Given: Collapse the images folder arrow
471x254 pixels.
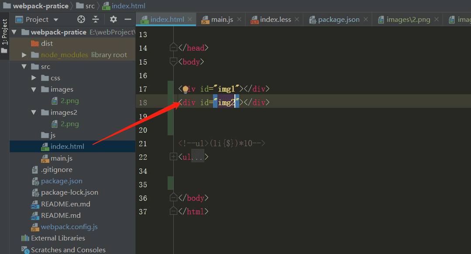Looking at the screenshot, I should coord(34,89).
